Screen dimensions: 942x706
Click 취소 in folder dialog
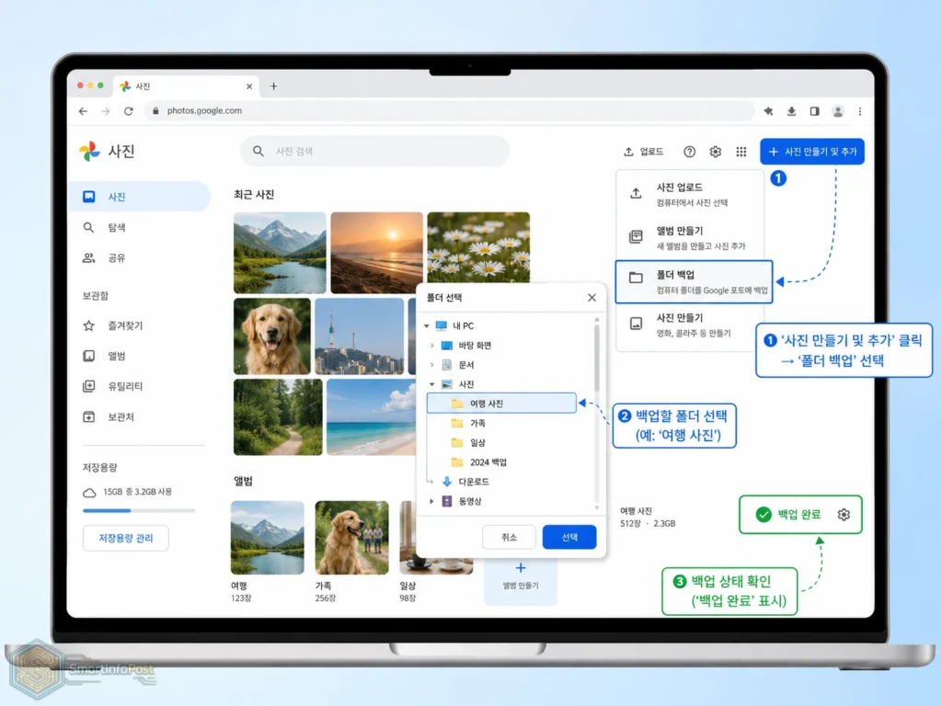(509, 537)
